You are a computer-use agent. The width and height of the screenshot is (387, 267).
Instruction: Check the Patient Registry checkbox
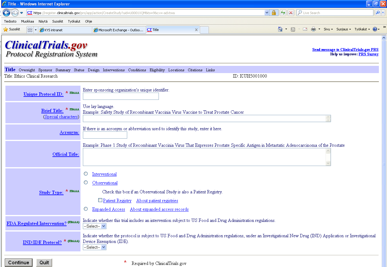100,200
